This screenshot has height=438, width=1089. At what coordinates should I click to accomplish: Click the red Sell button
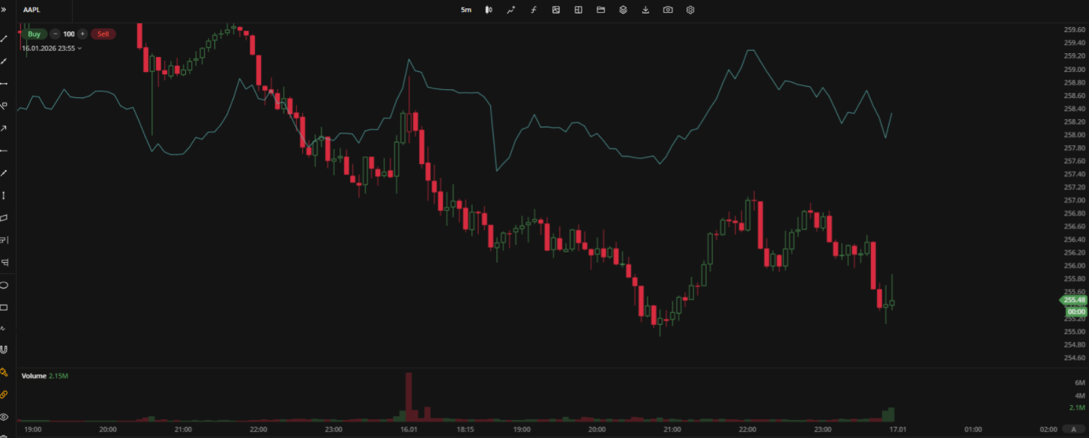[103, 34]
